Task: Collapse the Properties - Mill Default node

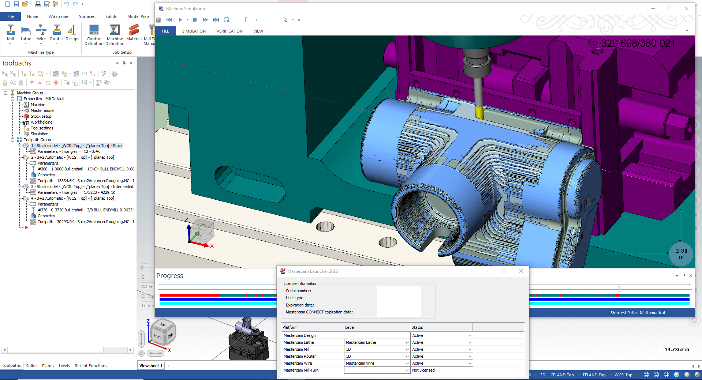Action: tap(12, 99)
